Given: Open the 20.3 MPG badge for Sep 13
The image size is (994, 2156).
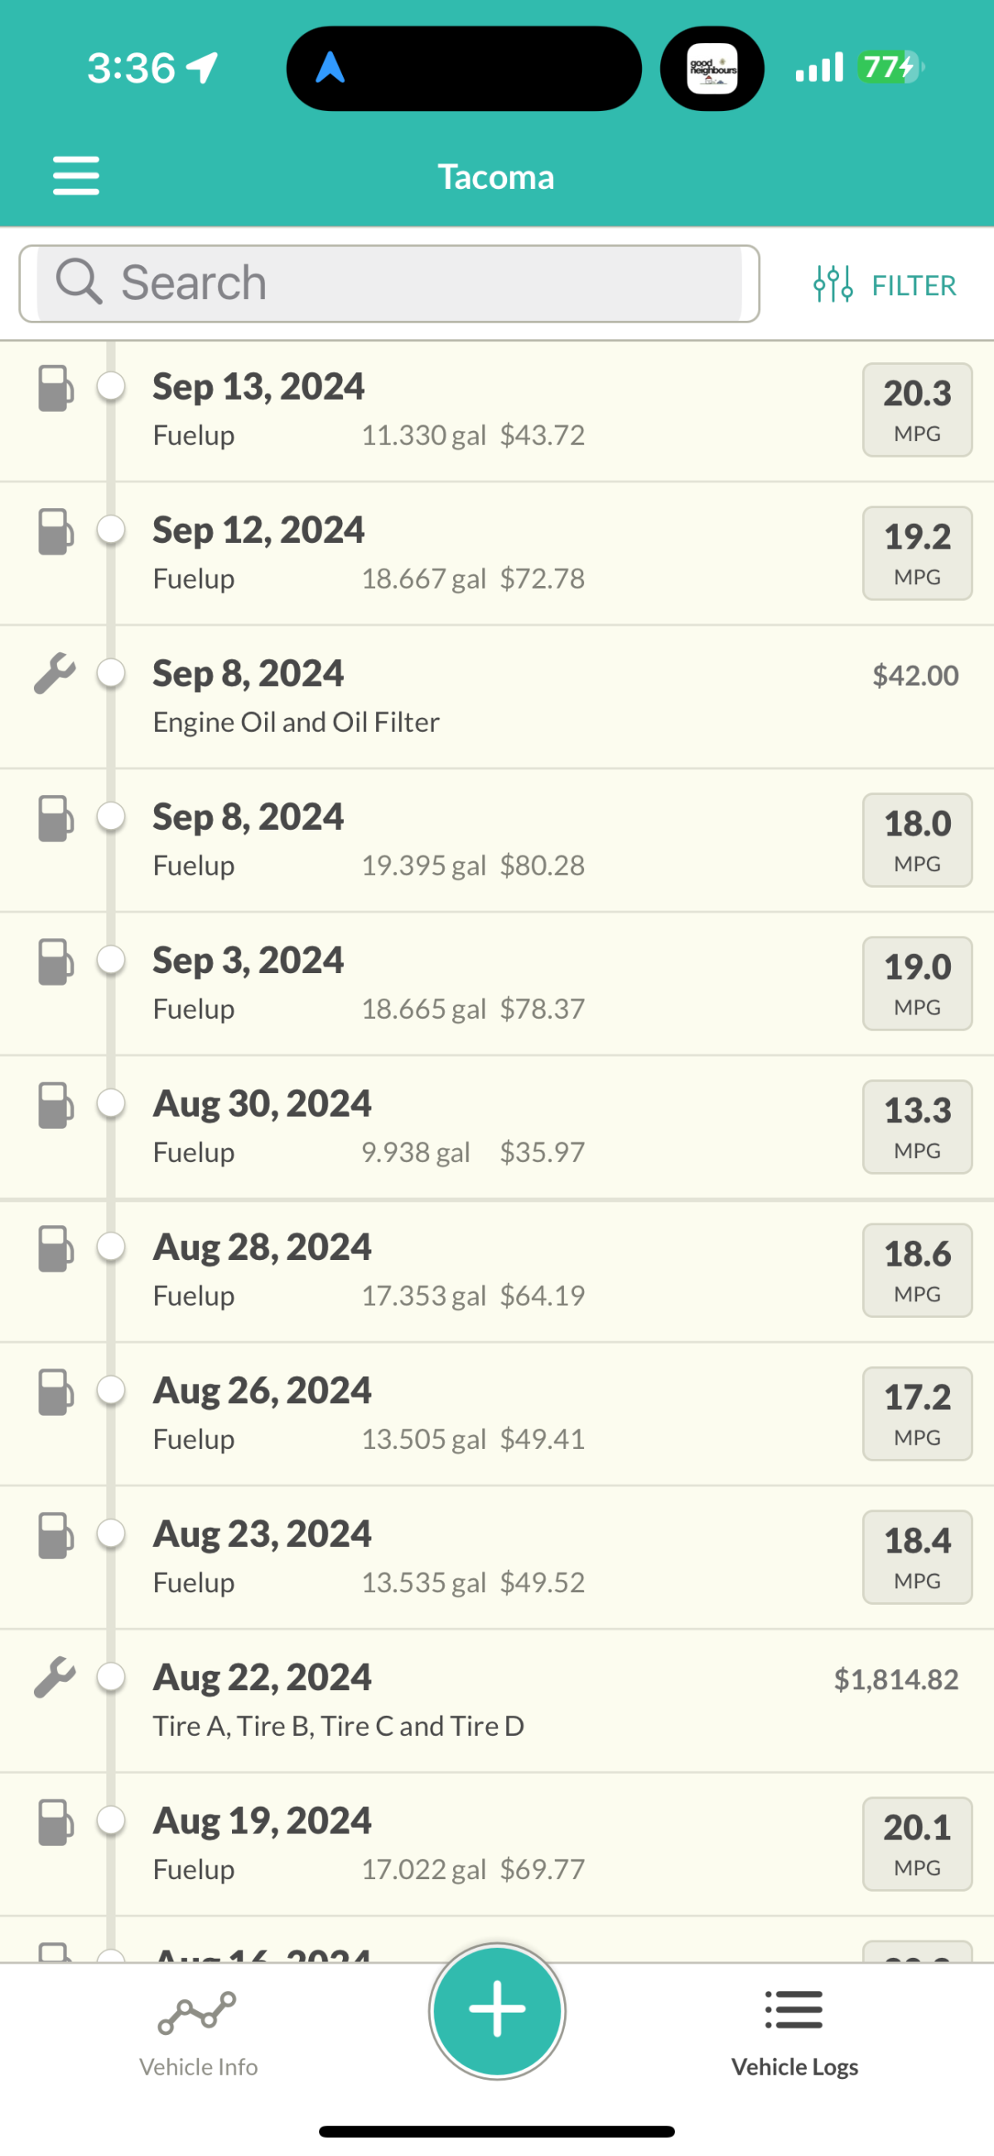Looking at the screenshot, I should [x=917, y=410].
